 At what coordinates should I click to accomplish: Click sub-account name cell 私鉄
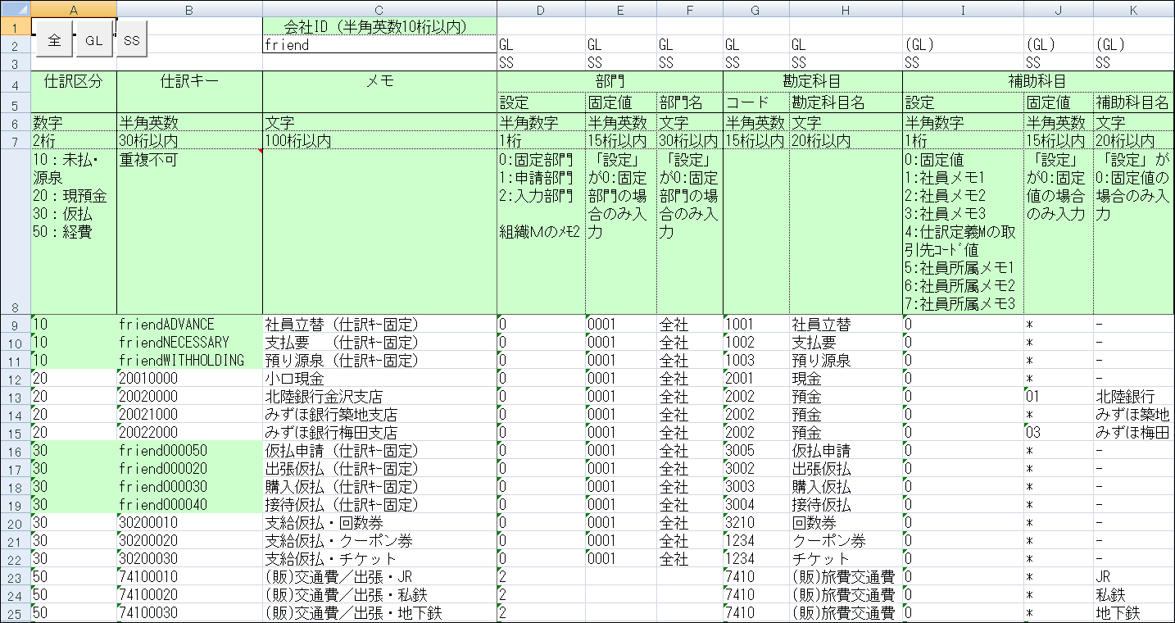point(1134,595)
